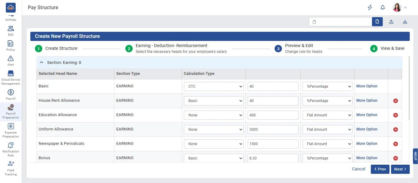
Task: Click More Option for Bonus row
Action: 367,158
